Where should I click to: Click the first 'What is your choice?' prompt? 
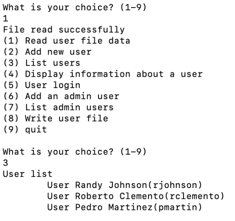[x=74, y=8]
